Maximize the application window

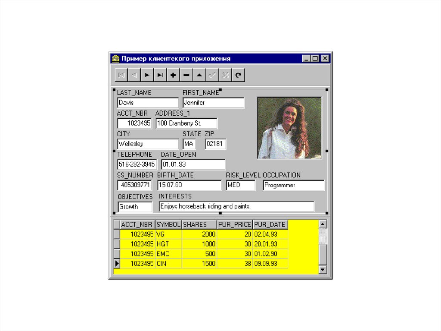click(315, 58)
